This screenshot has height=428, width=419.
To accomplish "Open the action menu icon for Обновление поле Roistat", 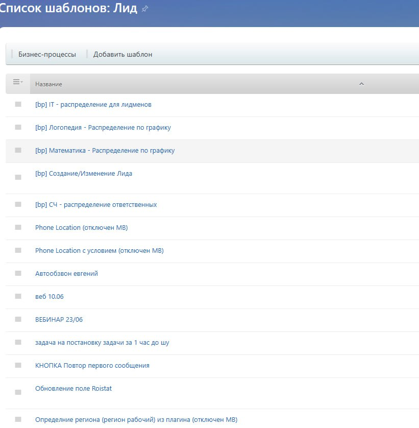I will coord(18,392).
